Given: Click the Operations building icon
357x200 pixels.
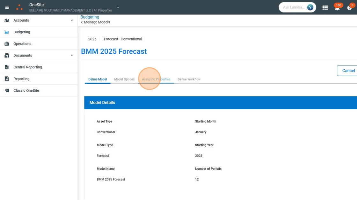Looking at the screenshot, I should coord(7,43).
